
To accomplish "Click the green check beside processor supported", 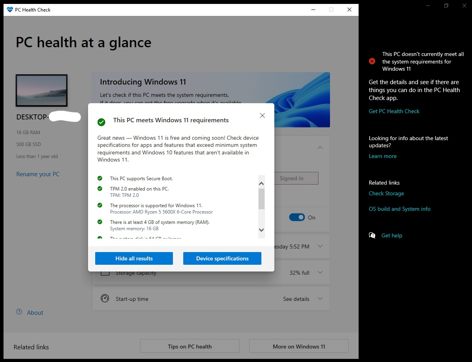I will (x=100, y=205).
